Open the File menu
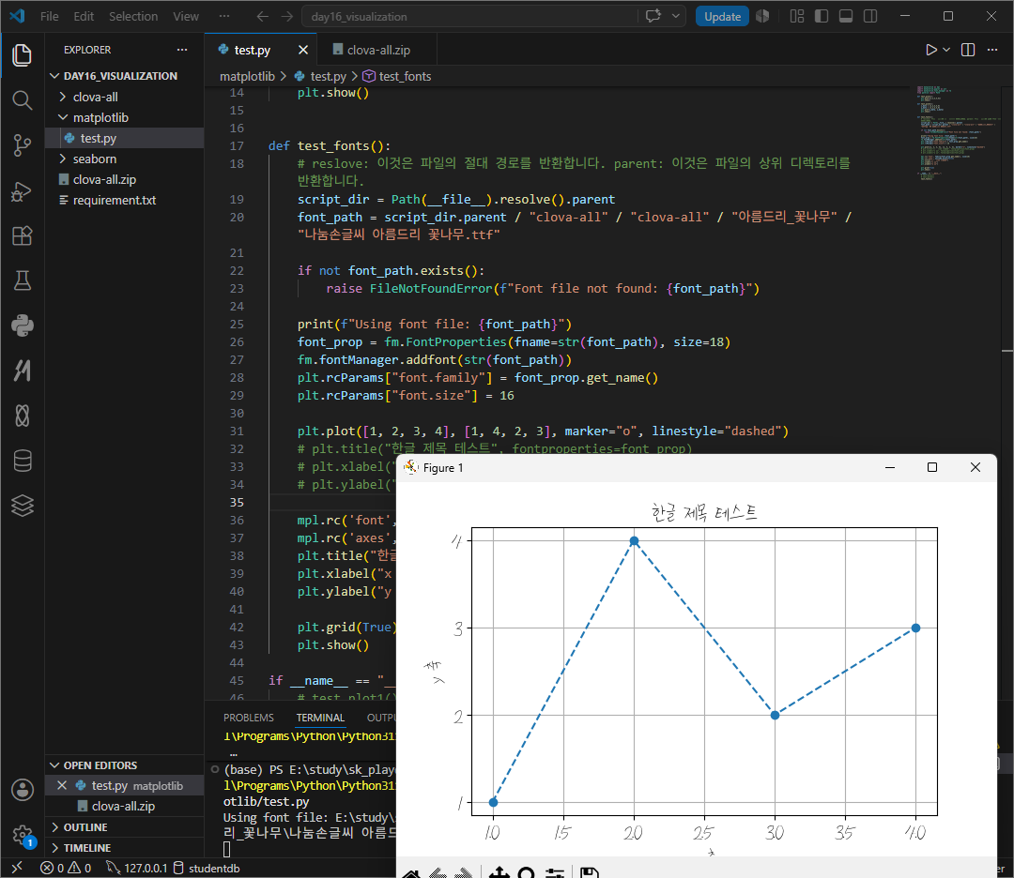The height and width of the screenshot is (878, 1014). point(49,16)
